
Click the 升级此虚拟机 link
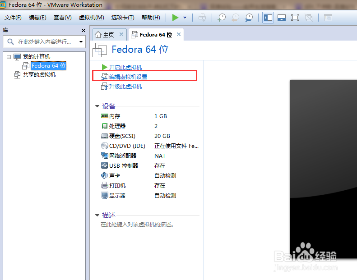(125, 87)
